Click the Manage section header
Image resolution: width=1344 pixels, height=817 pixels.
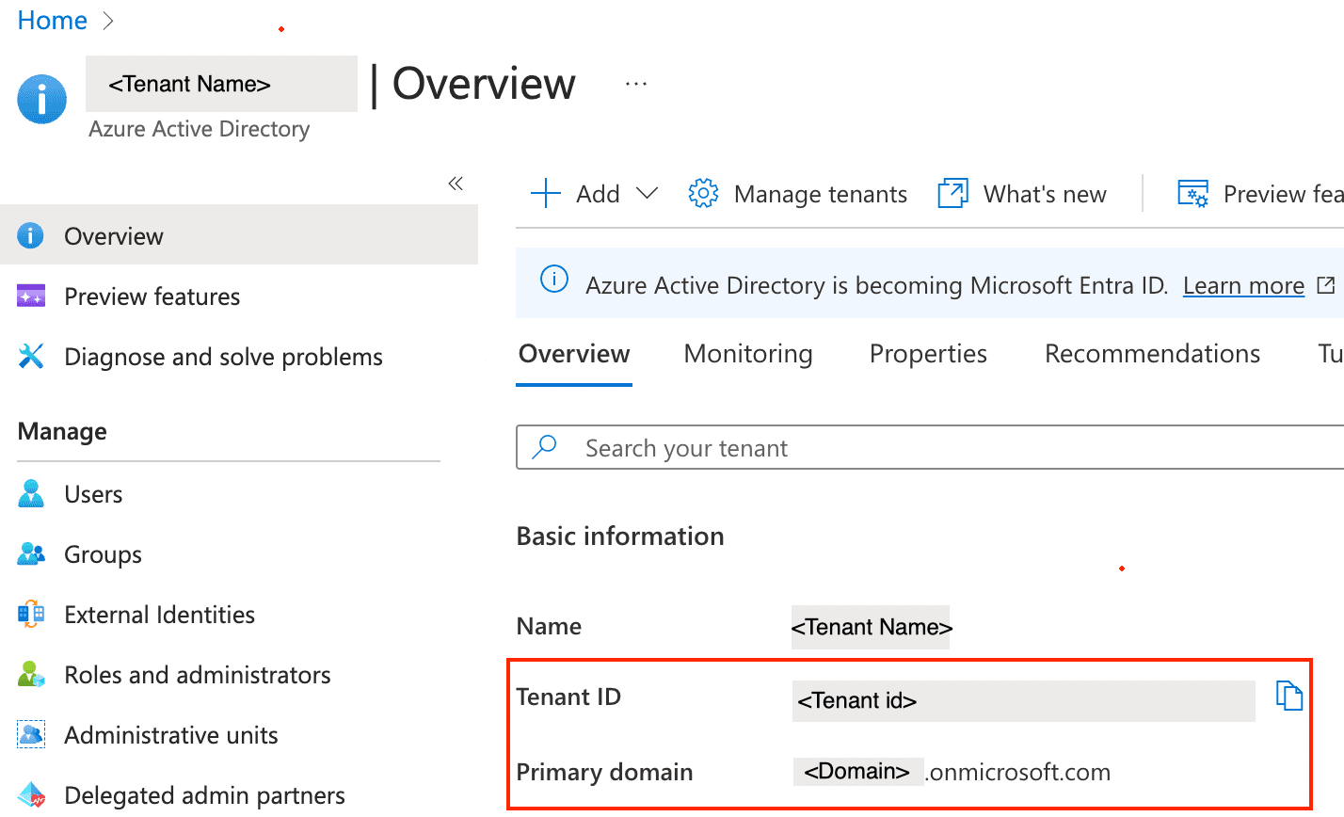click(62, 432)
